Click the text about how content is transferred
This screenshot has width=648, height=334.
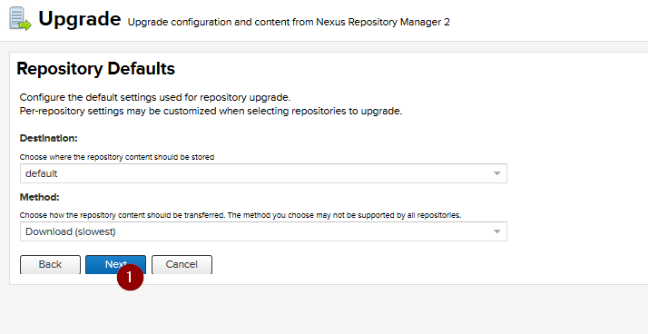coord(241,215)
